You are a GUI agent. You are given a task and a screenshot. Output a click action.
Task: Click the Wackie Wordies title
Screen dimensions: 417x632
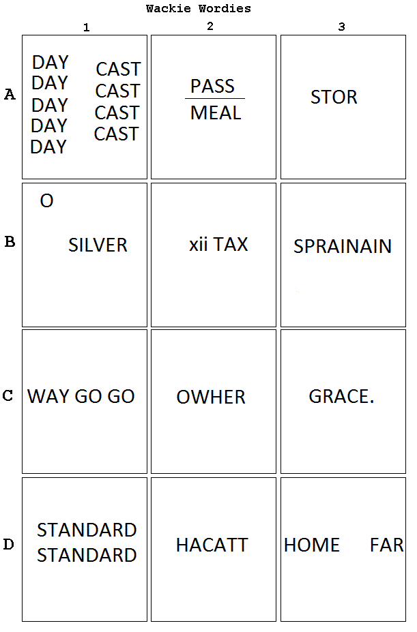198,8
